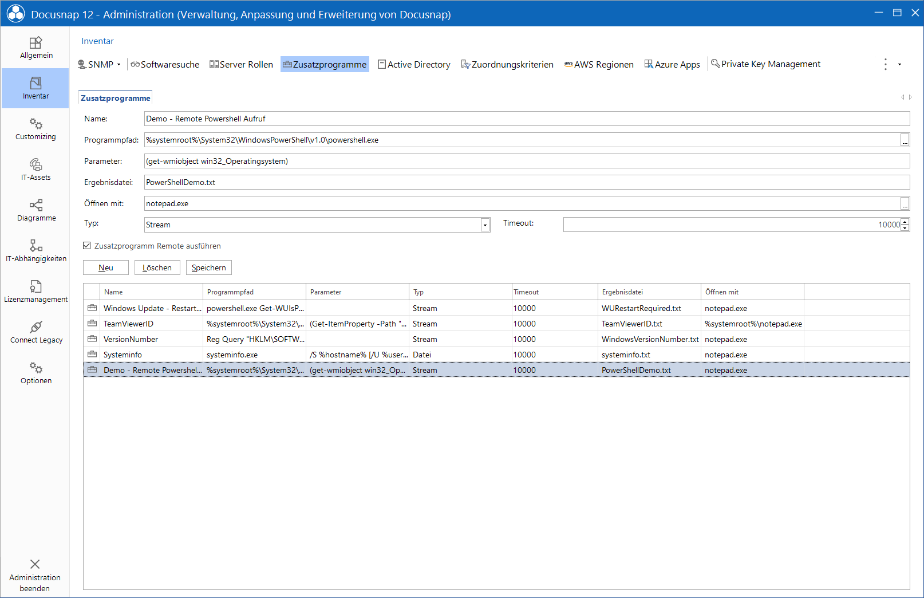924x598 pixels.
Task: Open Azure Apps toolbar item
Action: coord(672,64)
